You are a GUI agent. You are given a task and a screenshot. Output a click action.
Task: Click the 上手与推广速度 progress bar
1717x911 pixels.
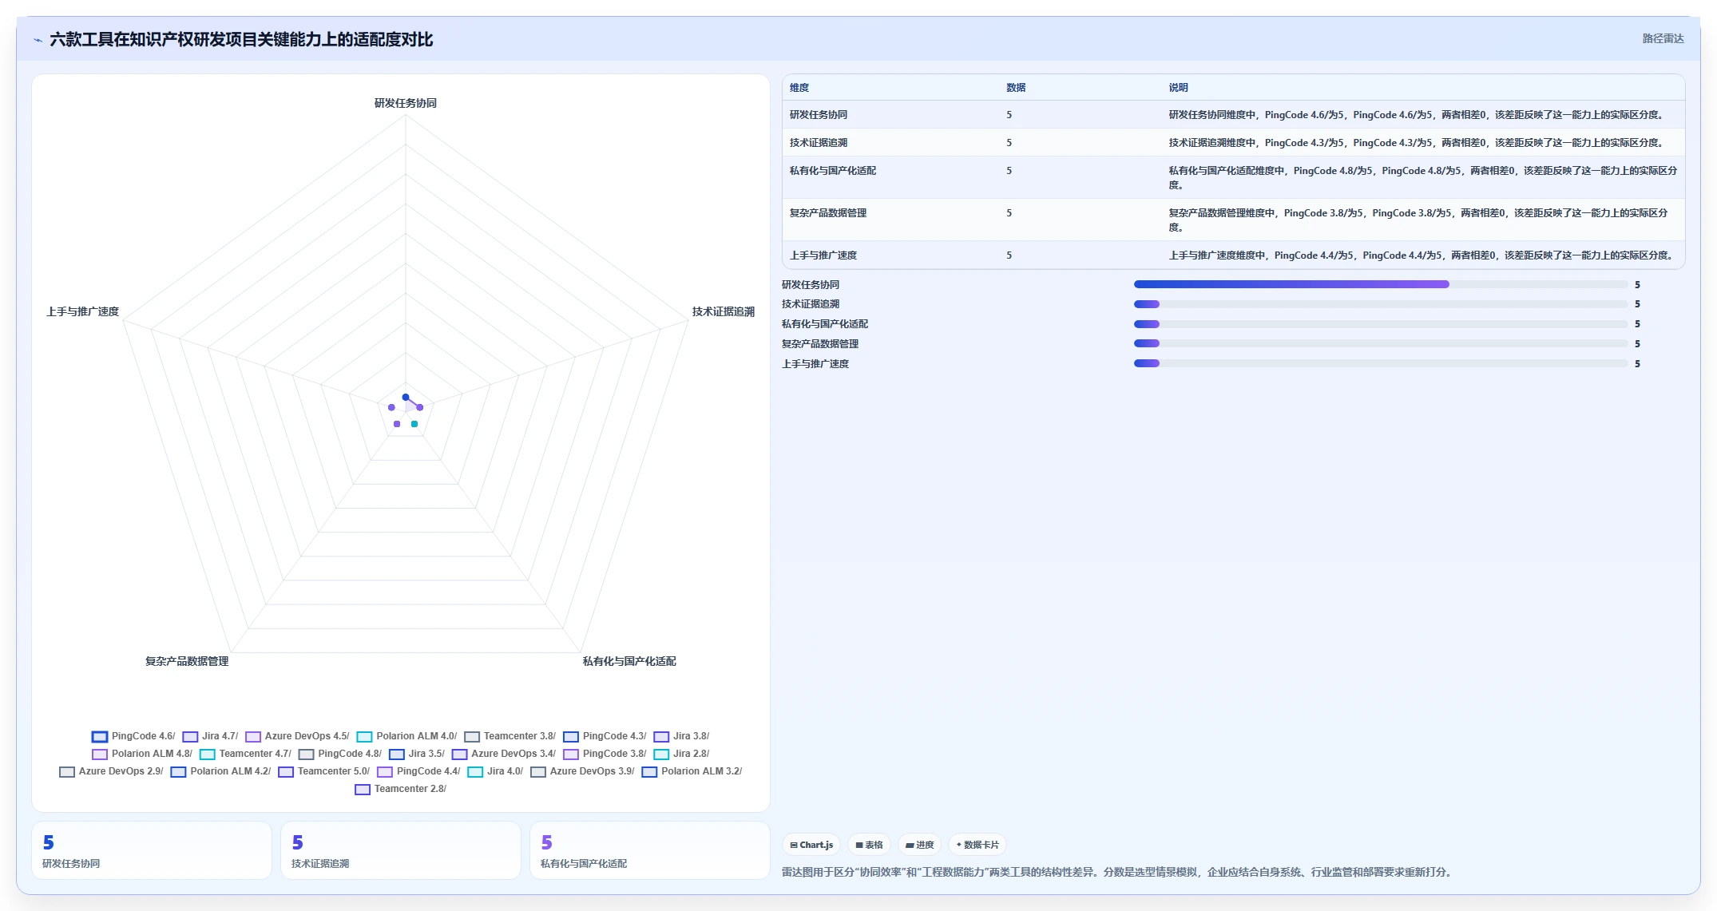click(x=1380, y=363)
